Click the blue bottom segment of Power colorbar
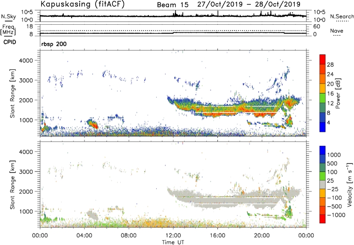 (323, 127)
